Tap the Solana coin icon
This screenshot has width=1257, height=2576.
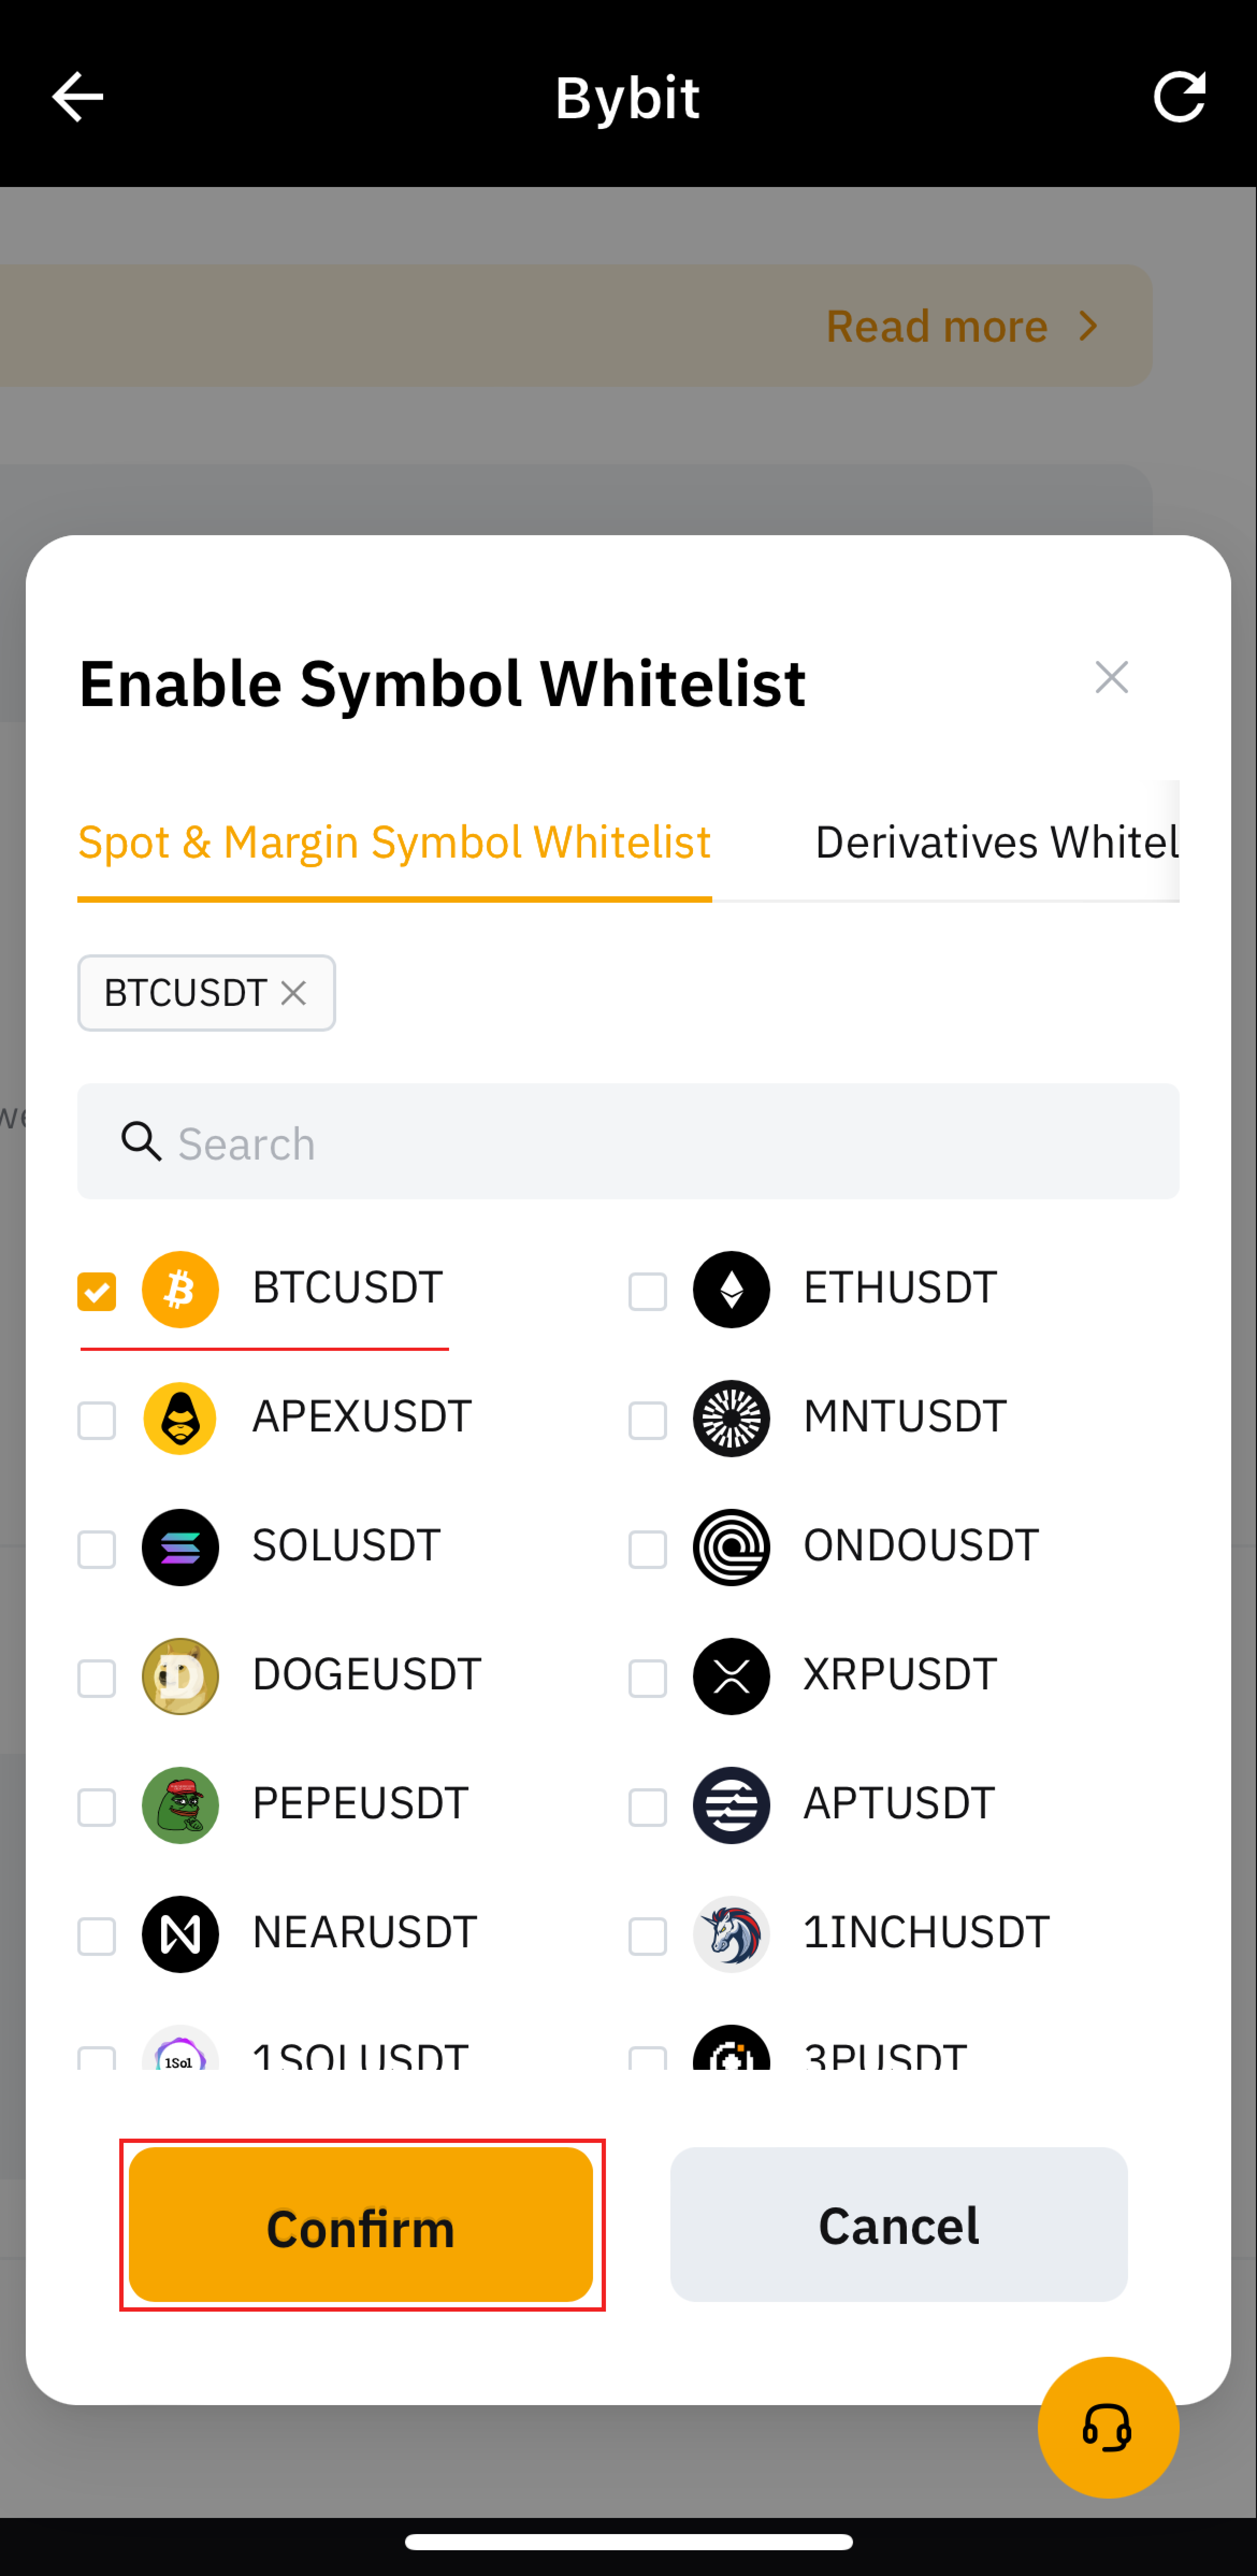[180, 1547]
